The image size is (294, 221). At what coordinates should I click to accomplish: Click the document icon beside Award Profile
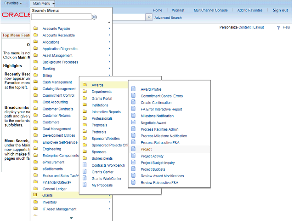[134, 89]
